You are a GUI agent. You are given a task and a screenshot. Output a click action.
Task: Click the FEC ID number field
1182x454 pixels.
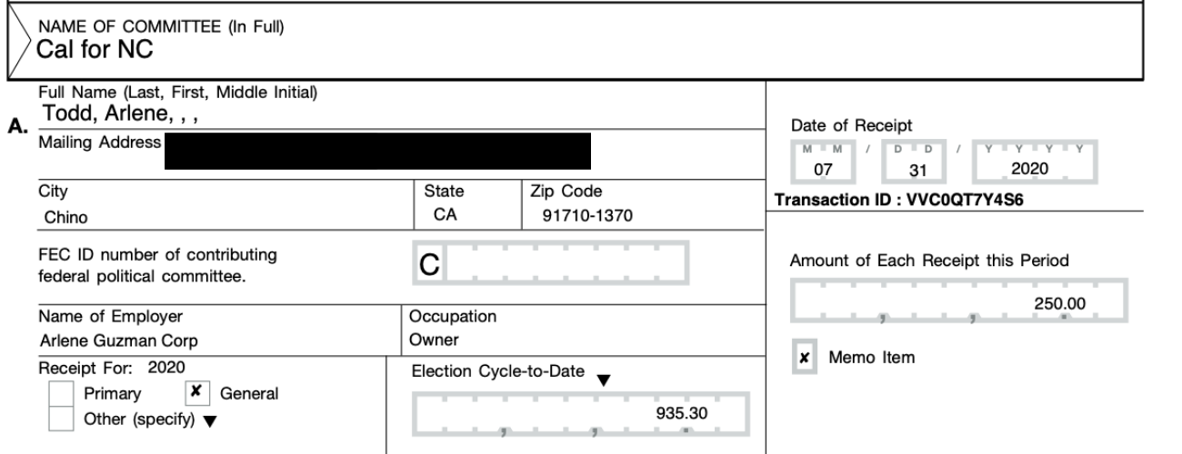tap(582, 267)
